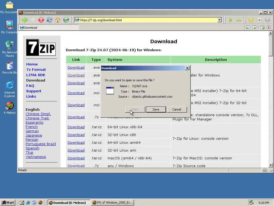Screen dimensions: 274x206
Task: Click the status bar security icon
Action: [x=265, y=170]
